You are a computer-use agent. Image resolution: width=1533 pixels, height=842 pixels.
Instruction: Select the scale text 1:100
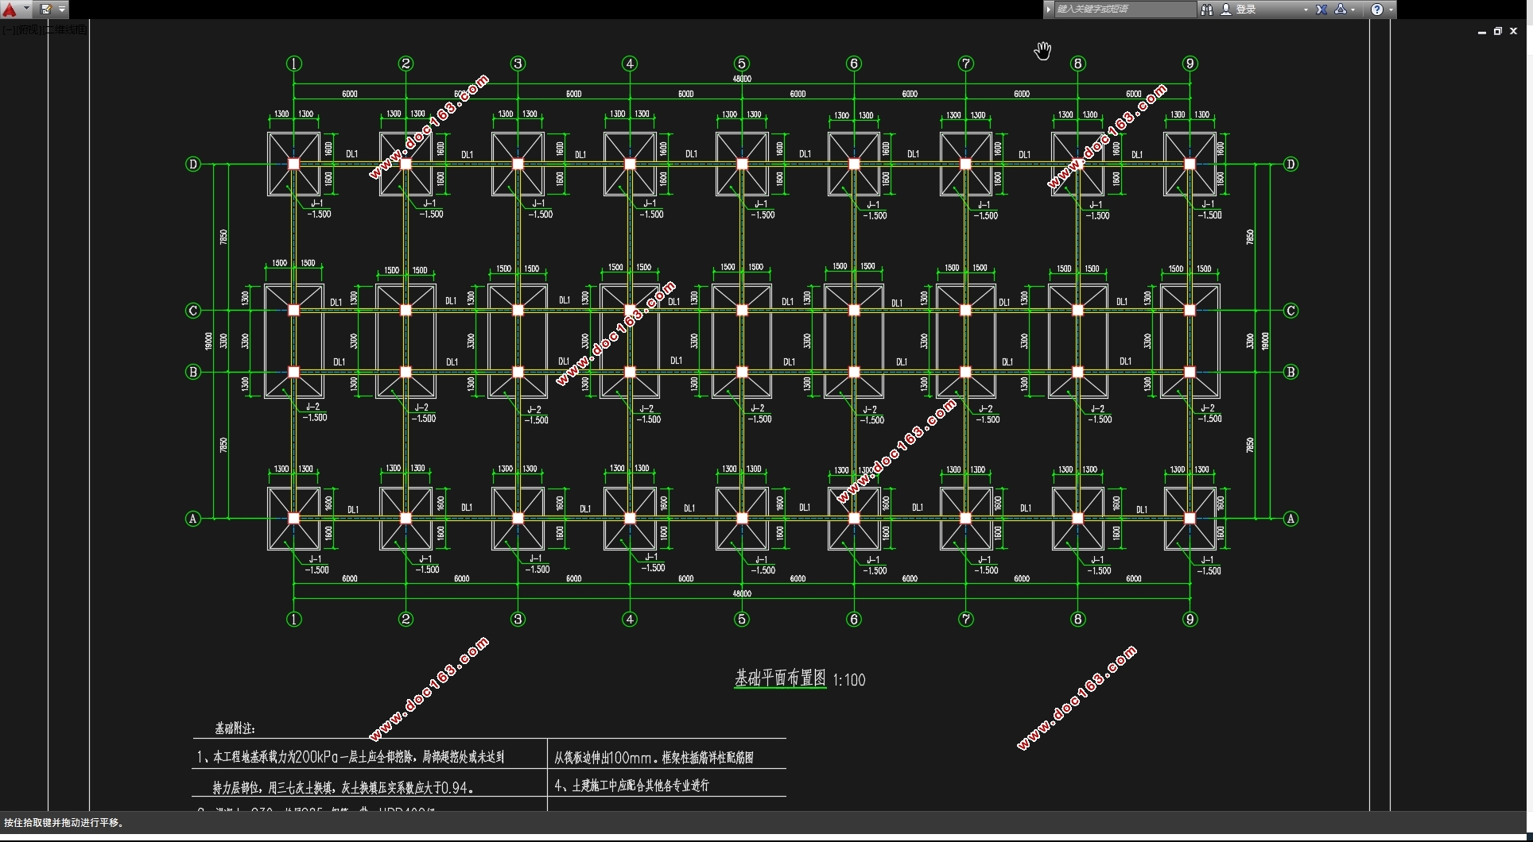click(849, 680)
